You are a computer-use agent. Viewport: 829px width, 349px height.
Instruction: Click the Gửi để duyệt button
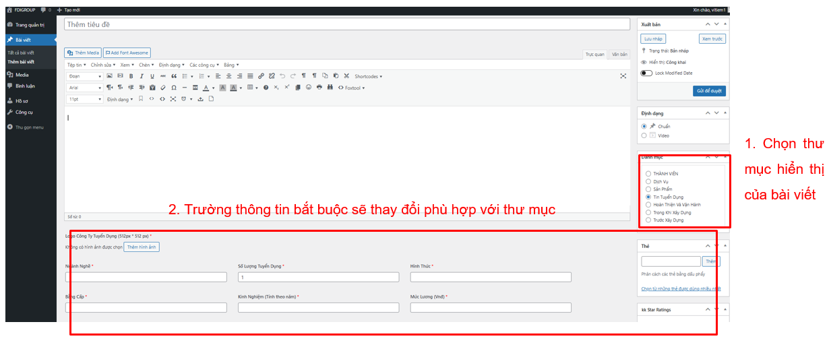709,91
